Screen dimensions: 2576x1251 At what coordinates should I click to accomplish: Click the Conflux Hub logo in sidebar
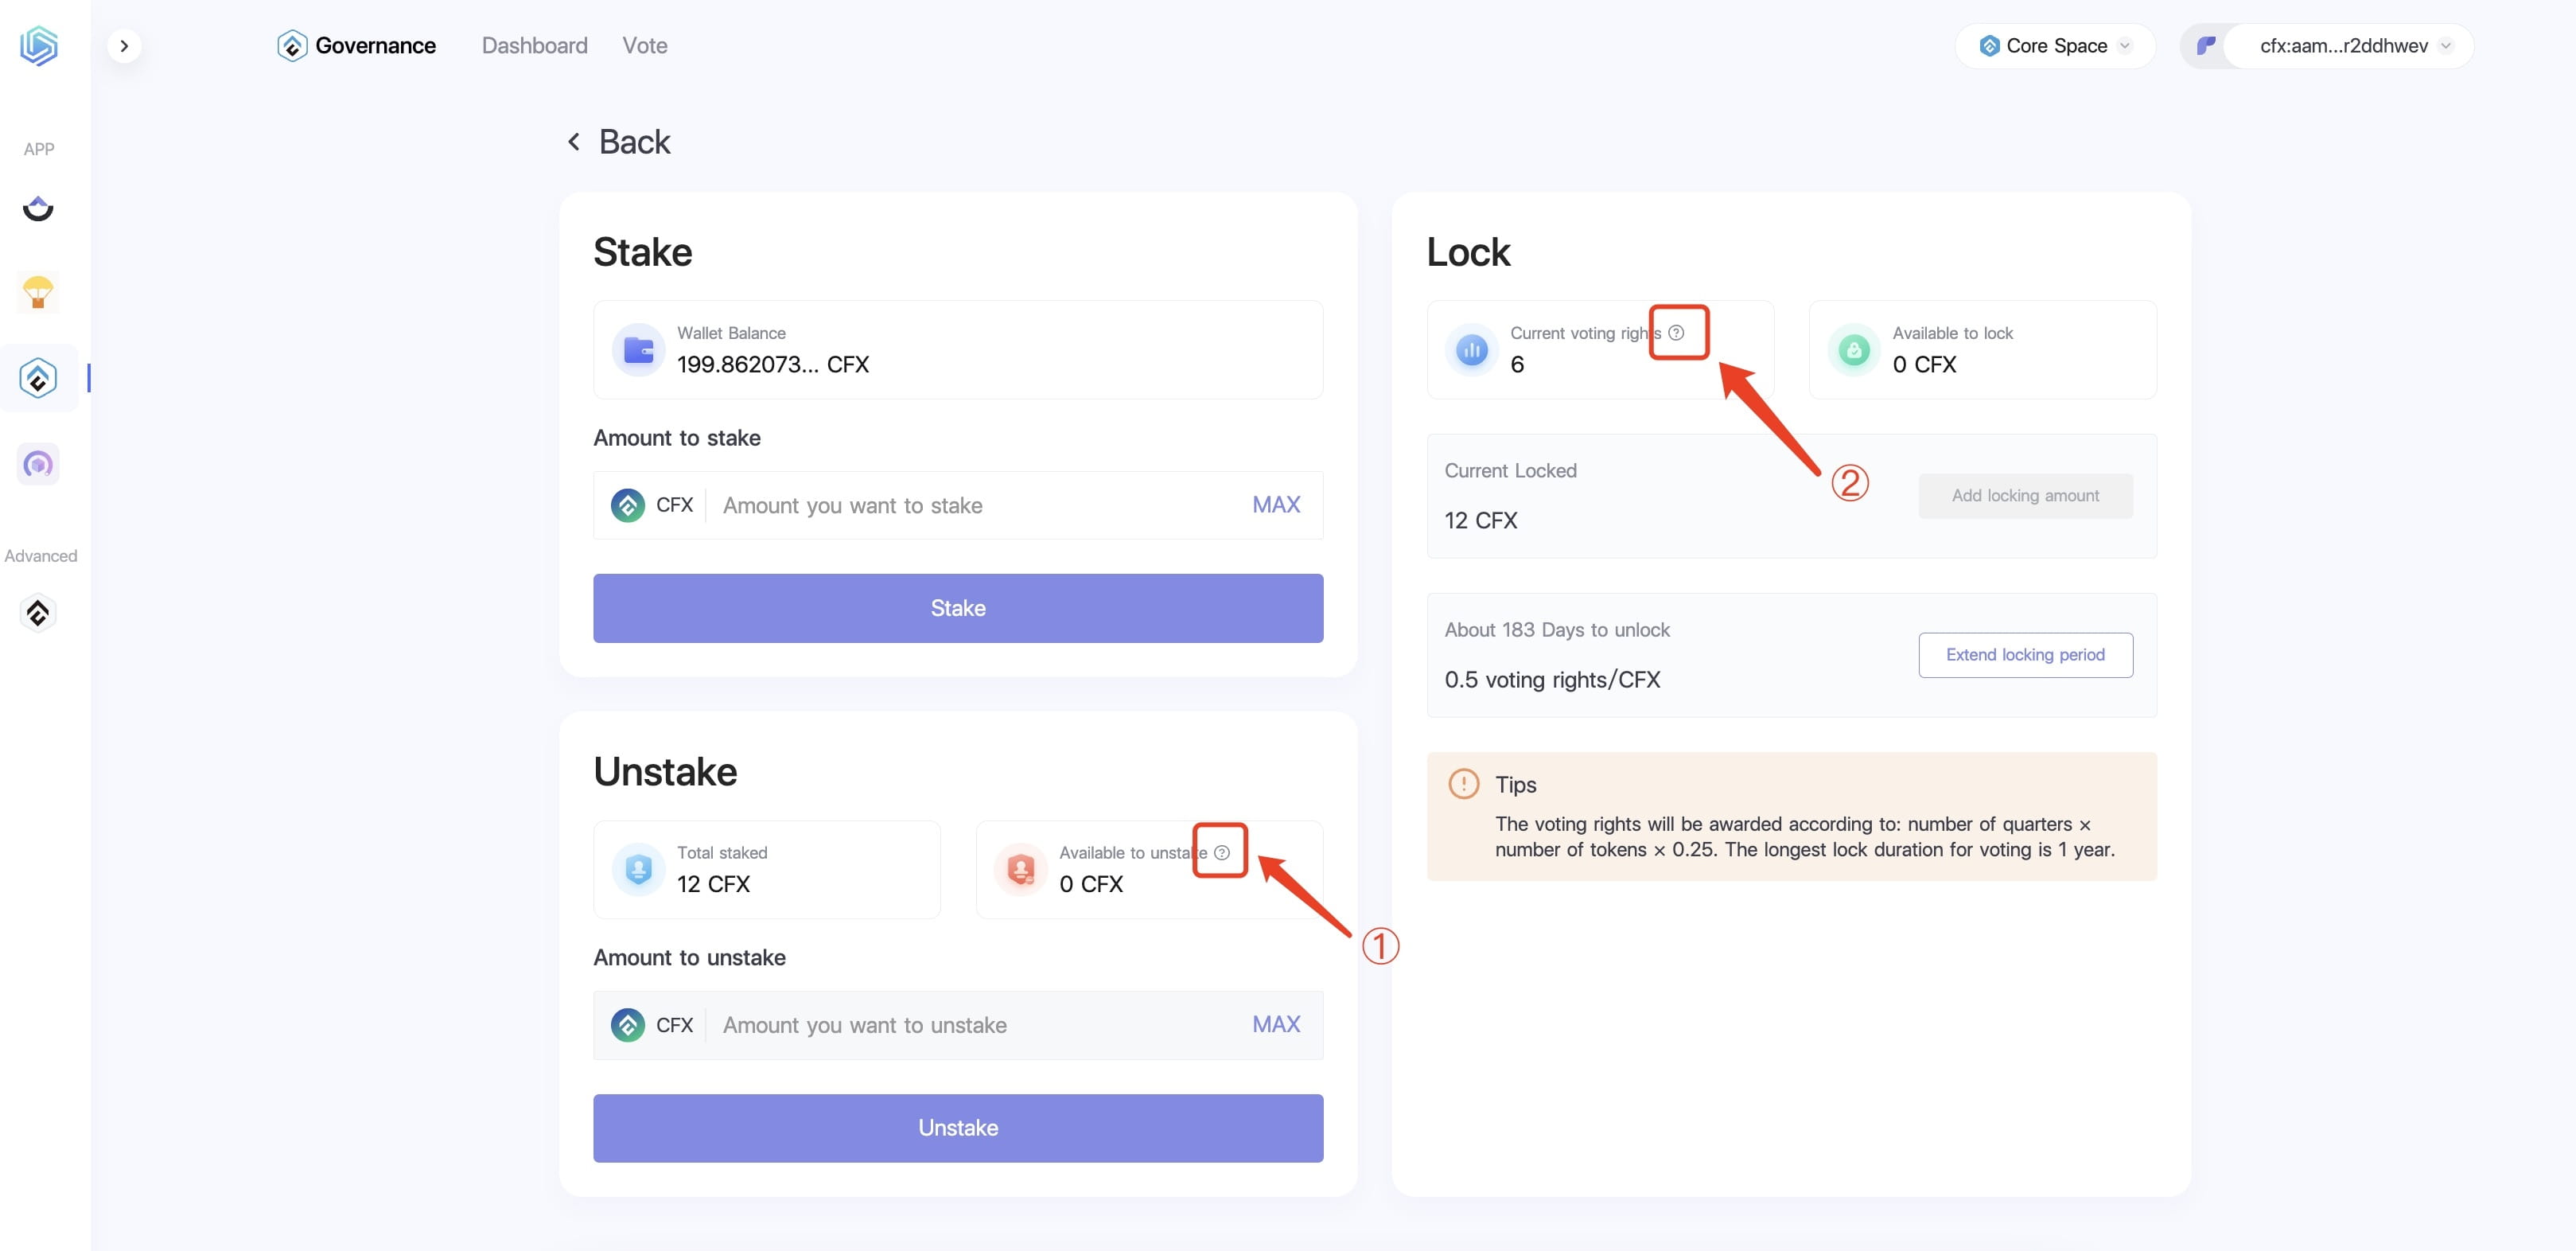coord(38,46)
